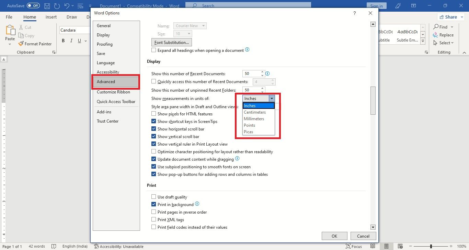Click Sign in button in title bar

point(377,6)
